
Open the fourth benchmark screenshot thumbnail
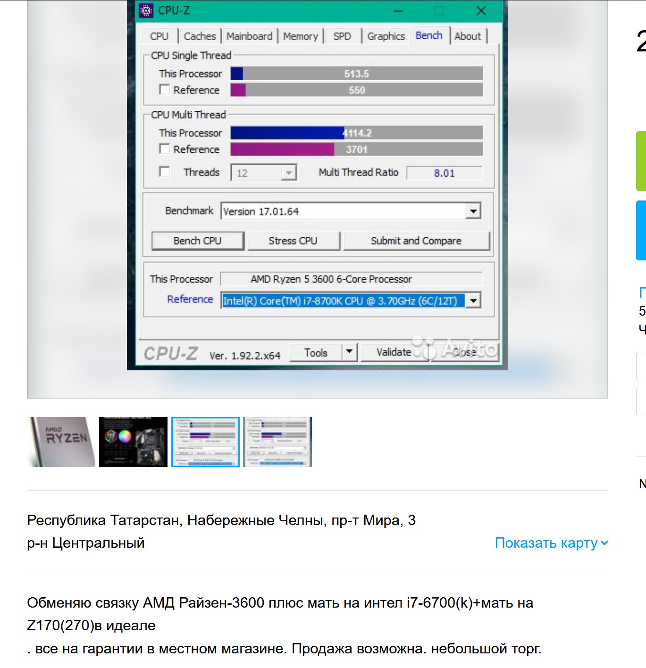[x=277, y=442]
